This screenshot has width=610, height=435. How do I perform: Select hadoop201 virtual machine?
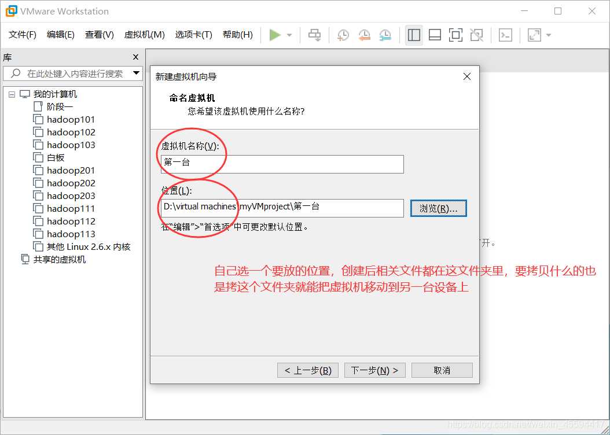point(71,170)
